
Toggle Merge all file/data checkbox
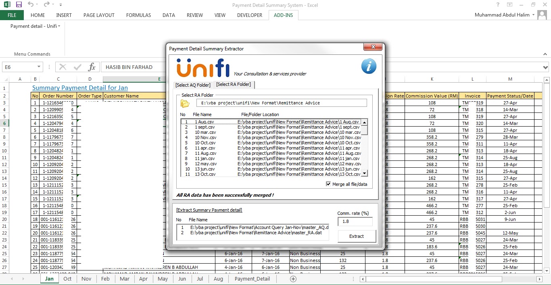pos(328,184)
